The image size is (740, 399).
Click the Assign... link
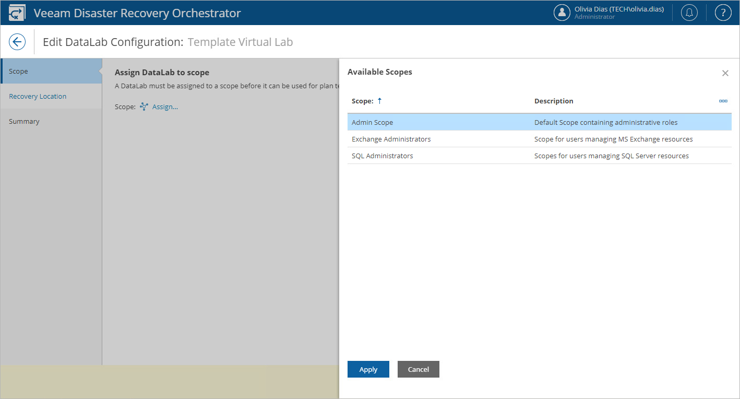pos(165,107)
